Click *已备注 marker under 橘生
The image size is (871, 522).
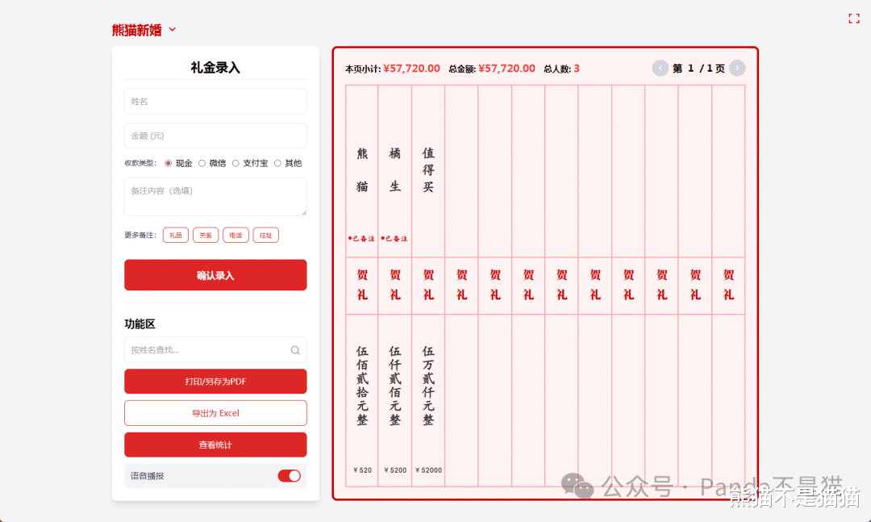pos(394,239)
